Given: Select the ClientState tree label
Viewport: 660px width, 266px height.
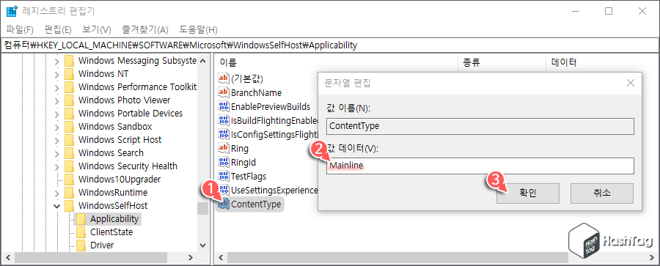Looking at the screenshot, I should [x=111, y=232].
